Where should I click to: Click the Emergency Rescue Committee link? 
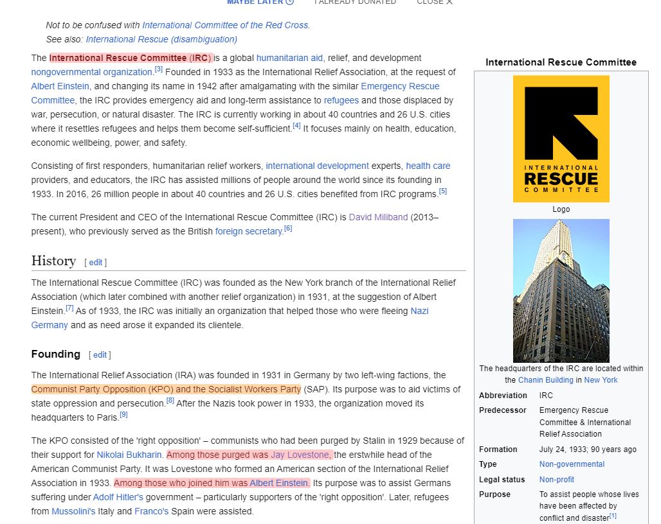400,86
